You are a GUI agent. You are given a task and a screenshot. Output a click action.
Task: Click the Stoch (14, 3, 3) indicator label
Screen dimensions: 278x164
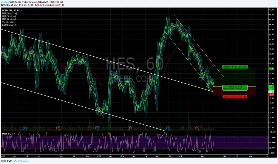tap(9, 134)
